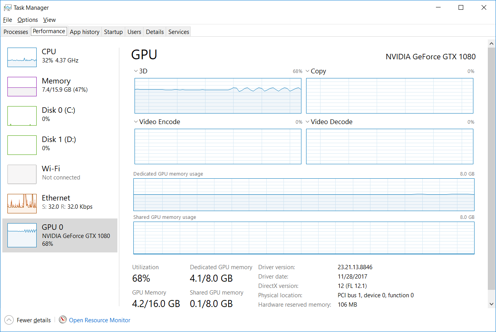Image resolution: width=496 pixels, height=332 pixels.
Task: Click the Resource Monitor icon
Action: [x=63, y=320]
